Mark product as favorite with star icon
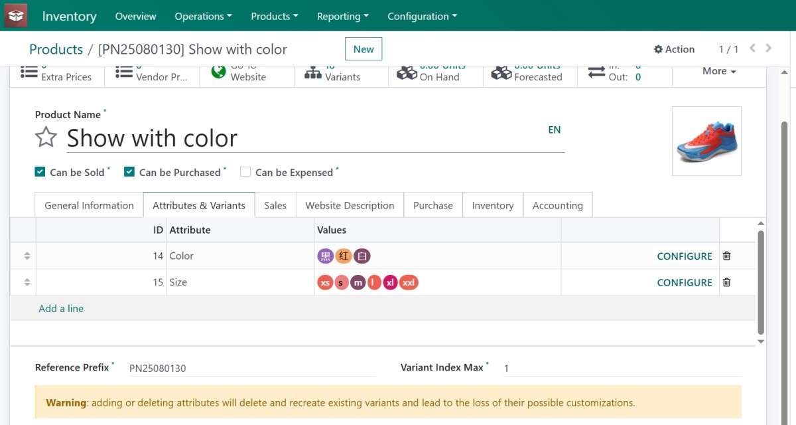 click(x=46, y=137)
